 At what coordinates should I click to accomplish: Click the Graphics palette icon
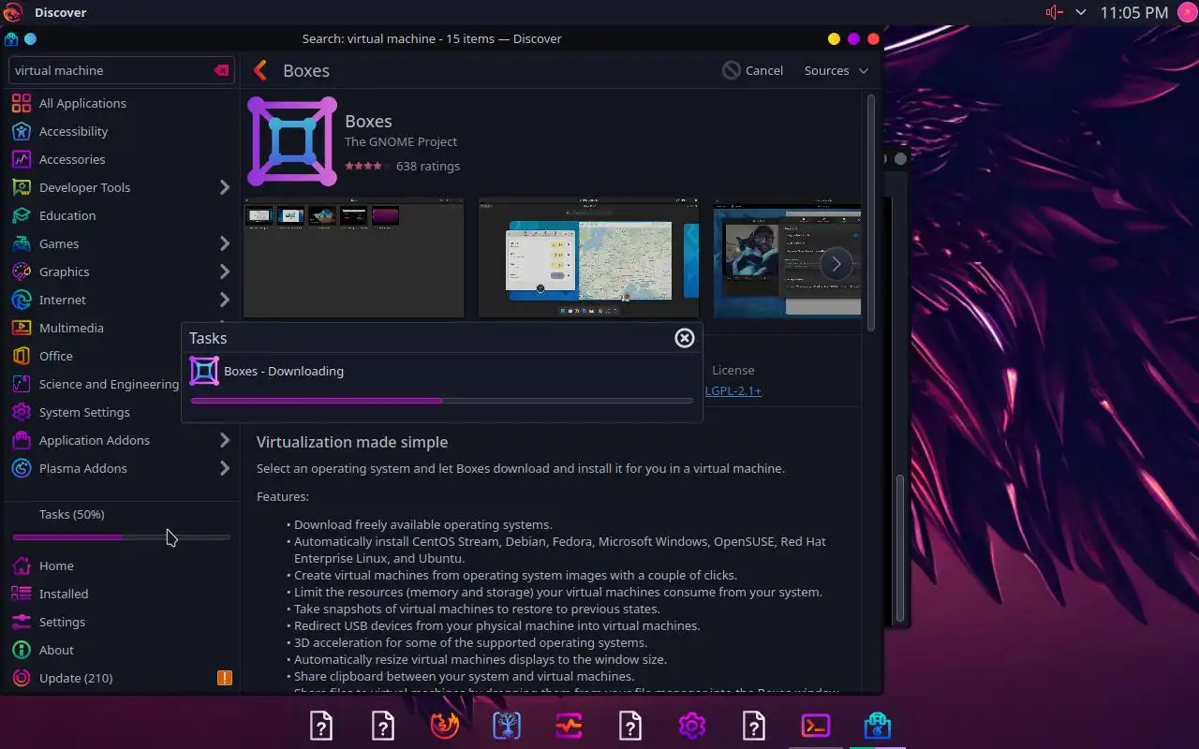[x=21, y=272]
